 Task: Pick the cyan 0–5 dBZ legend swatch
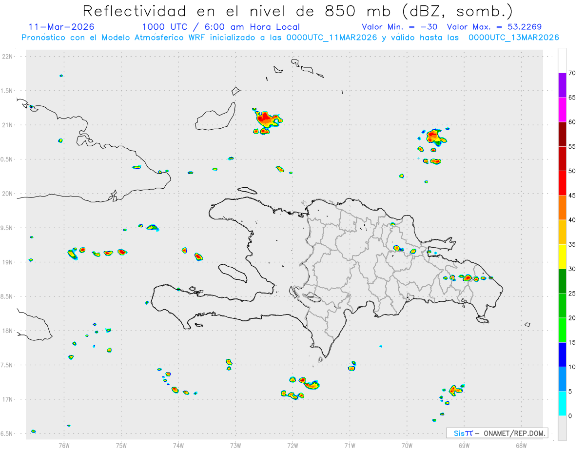tap(562, 404)
